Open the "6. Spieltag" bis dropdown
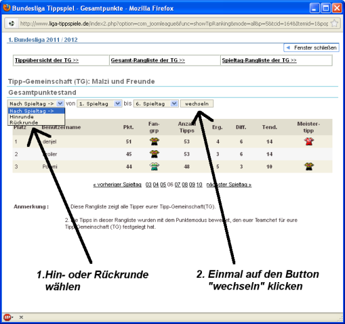This screenshot has width=345, height=324. [x=156, y=104]
